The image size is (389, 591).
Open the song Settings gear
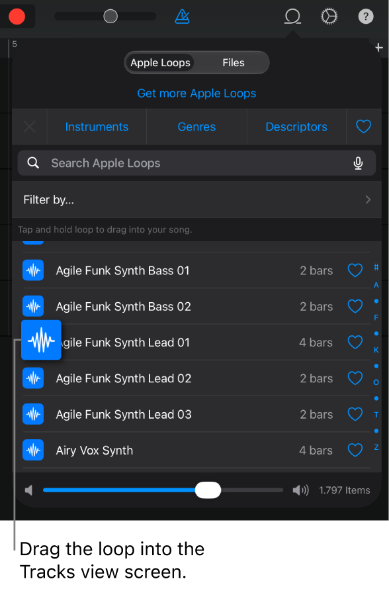pos(329,17)
